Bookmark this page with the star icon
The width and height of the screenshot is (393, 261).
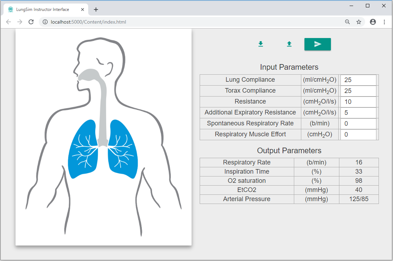[359, 22]
